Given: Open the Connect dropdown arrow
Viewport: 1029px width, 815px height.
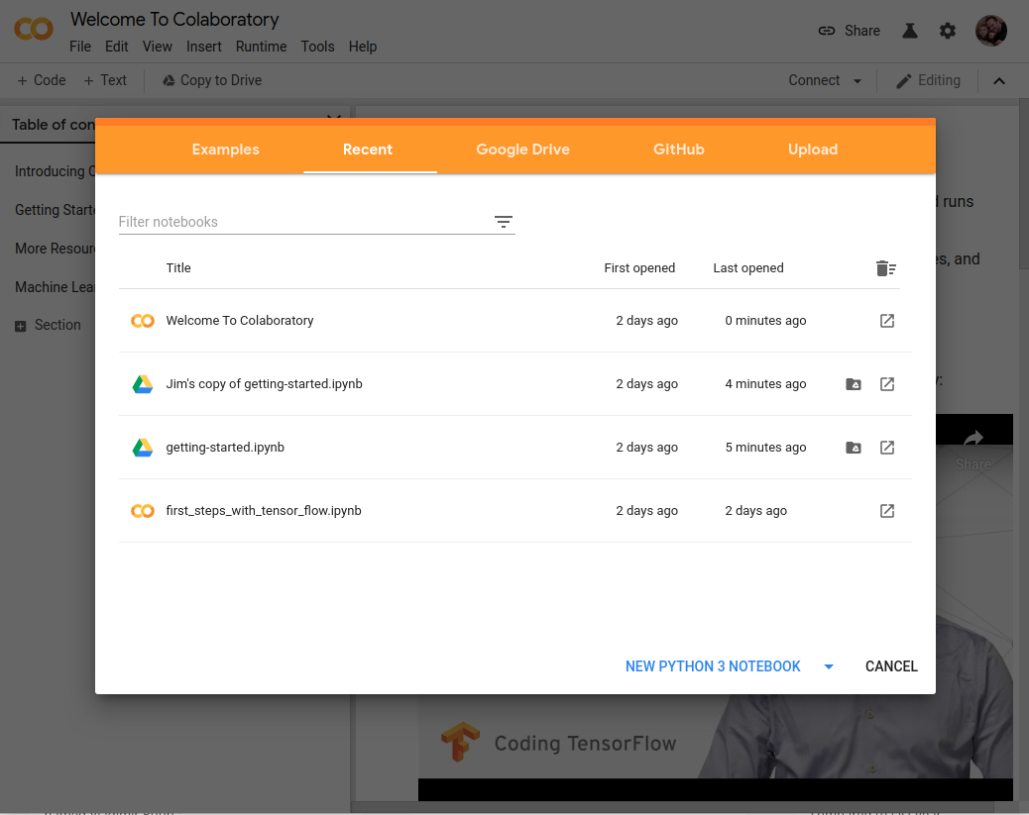Looking at the screenshot, I should click(x=857, y=81).
